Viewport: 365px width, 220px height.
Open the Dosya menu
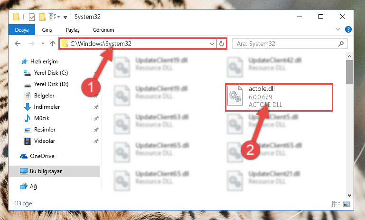pos(22,30)
